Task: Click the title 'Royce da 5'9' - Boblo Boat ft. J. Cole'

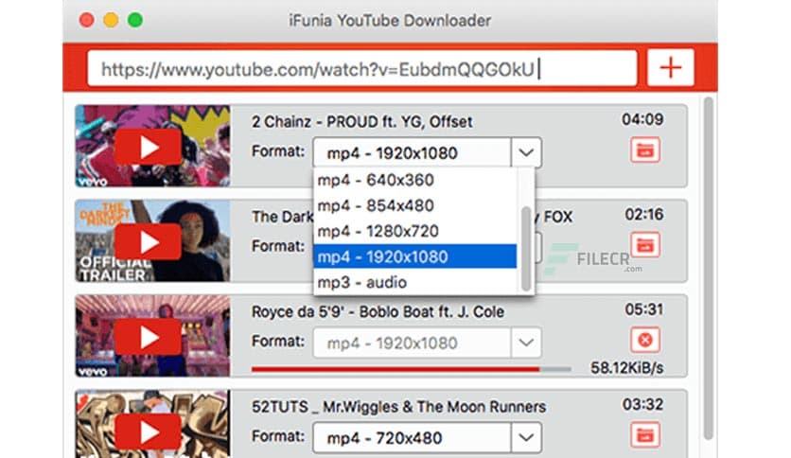Action: 378,311
